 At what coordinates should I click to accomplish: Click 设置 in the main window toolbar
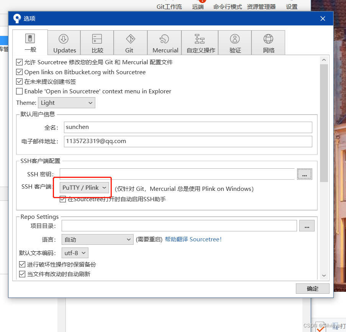(x=292, y=7)
